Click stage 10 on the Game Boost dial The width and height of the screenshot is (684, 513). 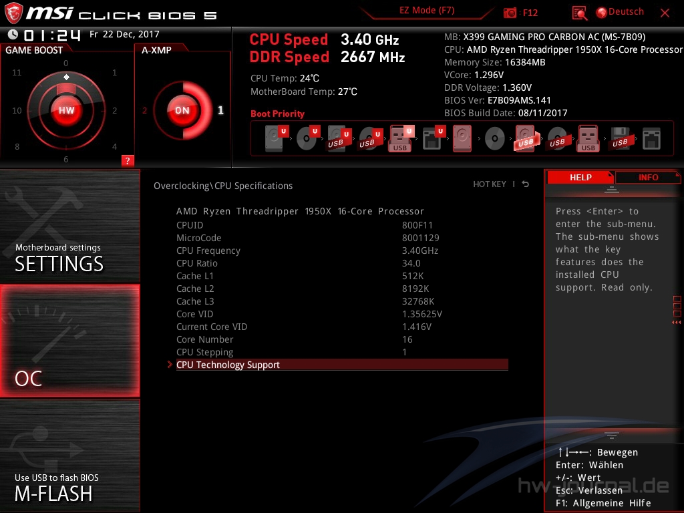17,111
